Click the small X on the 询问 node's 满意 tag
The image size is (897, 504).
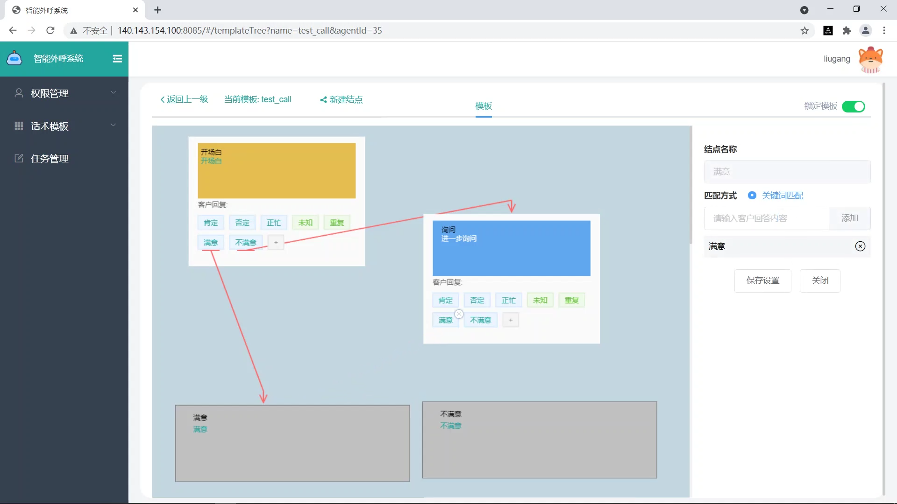[x=459, y=314]
